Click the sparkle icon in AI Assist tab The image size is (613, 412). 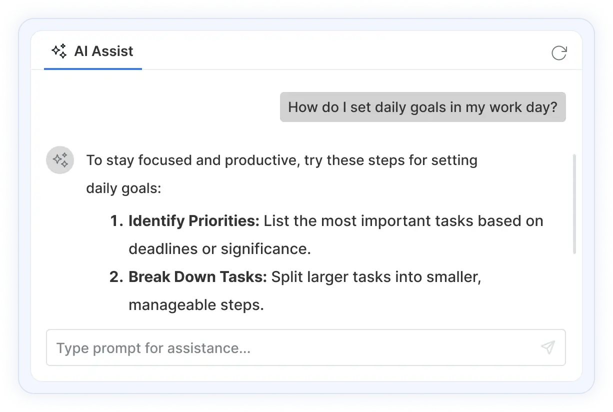tap(59, 51)
